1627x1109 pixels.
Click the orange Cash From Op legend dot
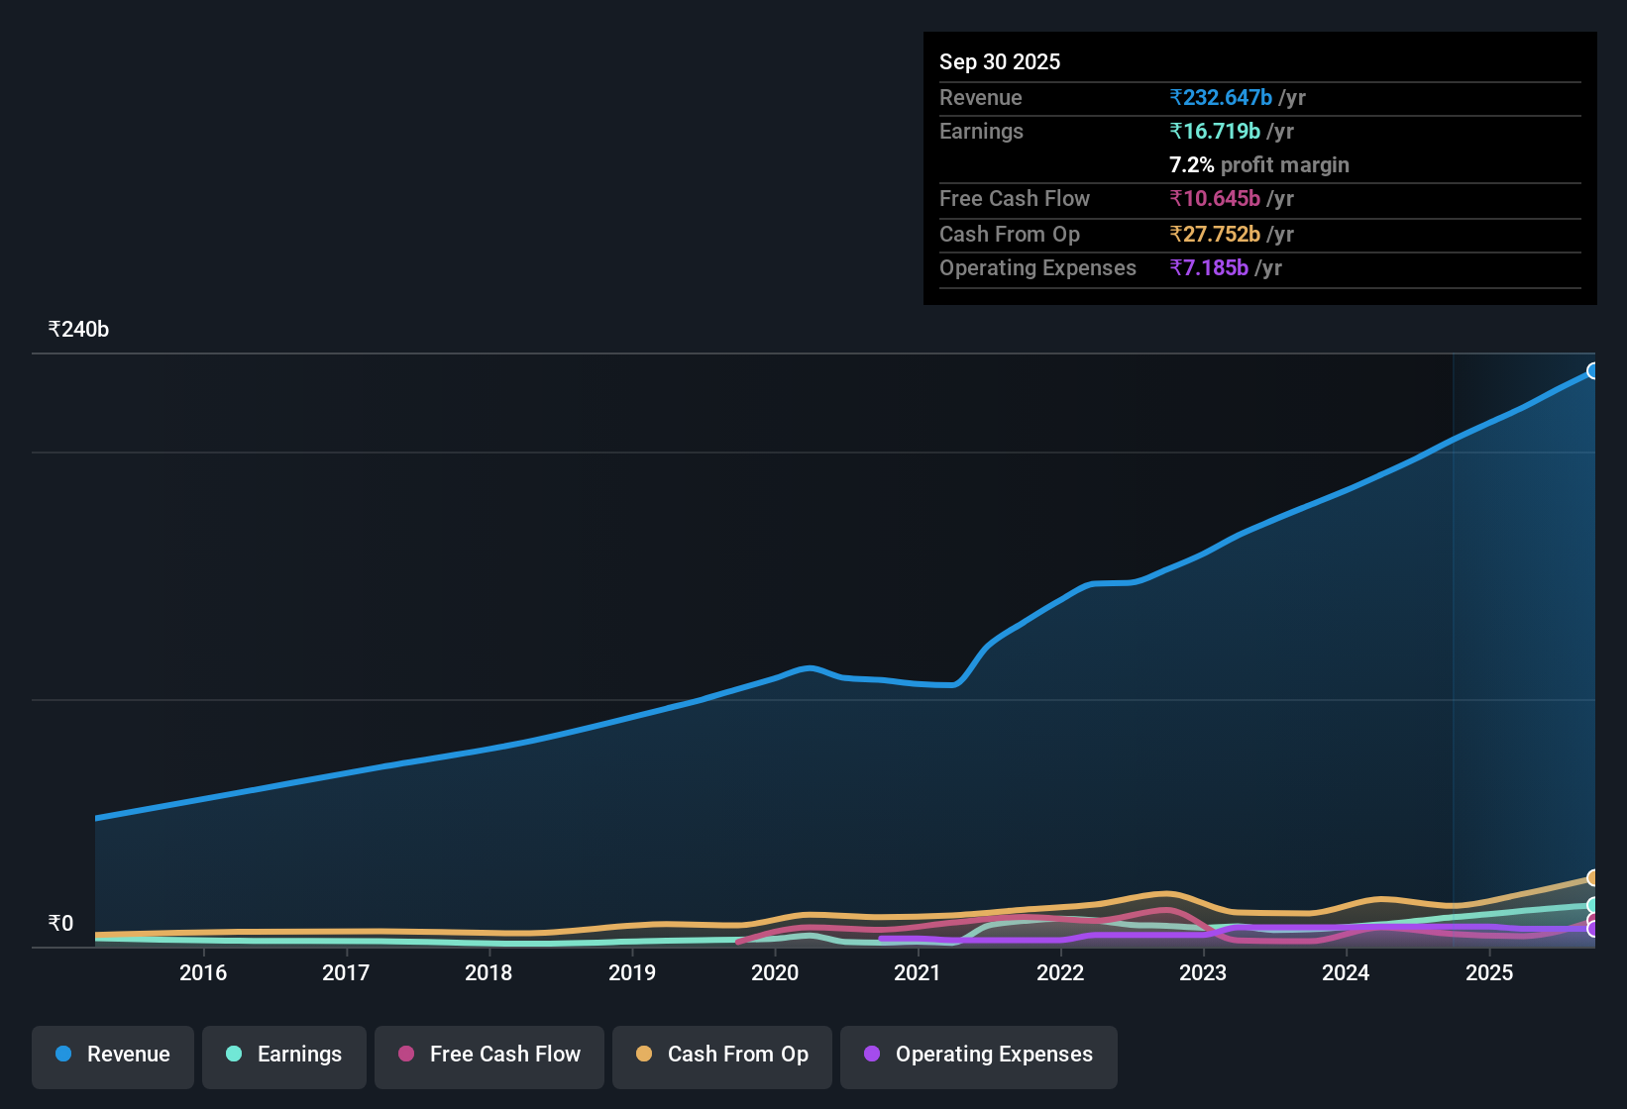643,1055
